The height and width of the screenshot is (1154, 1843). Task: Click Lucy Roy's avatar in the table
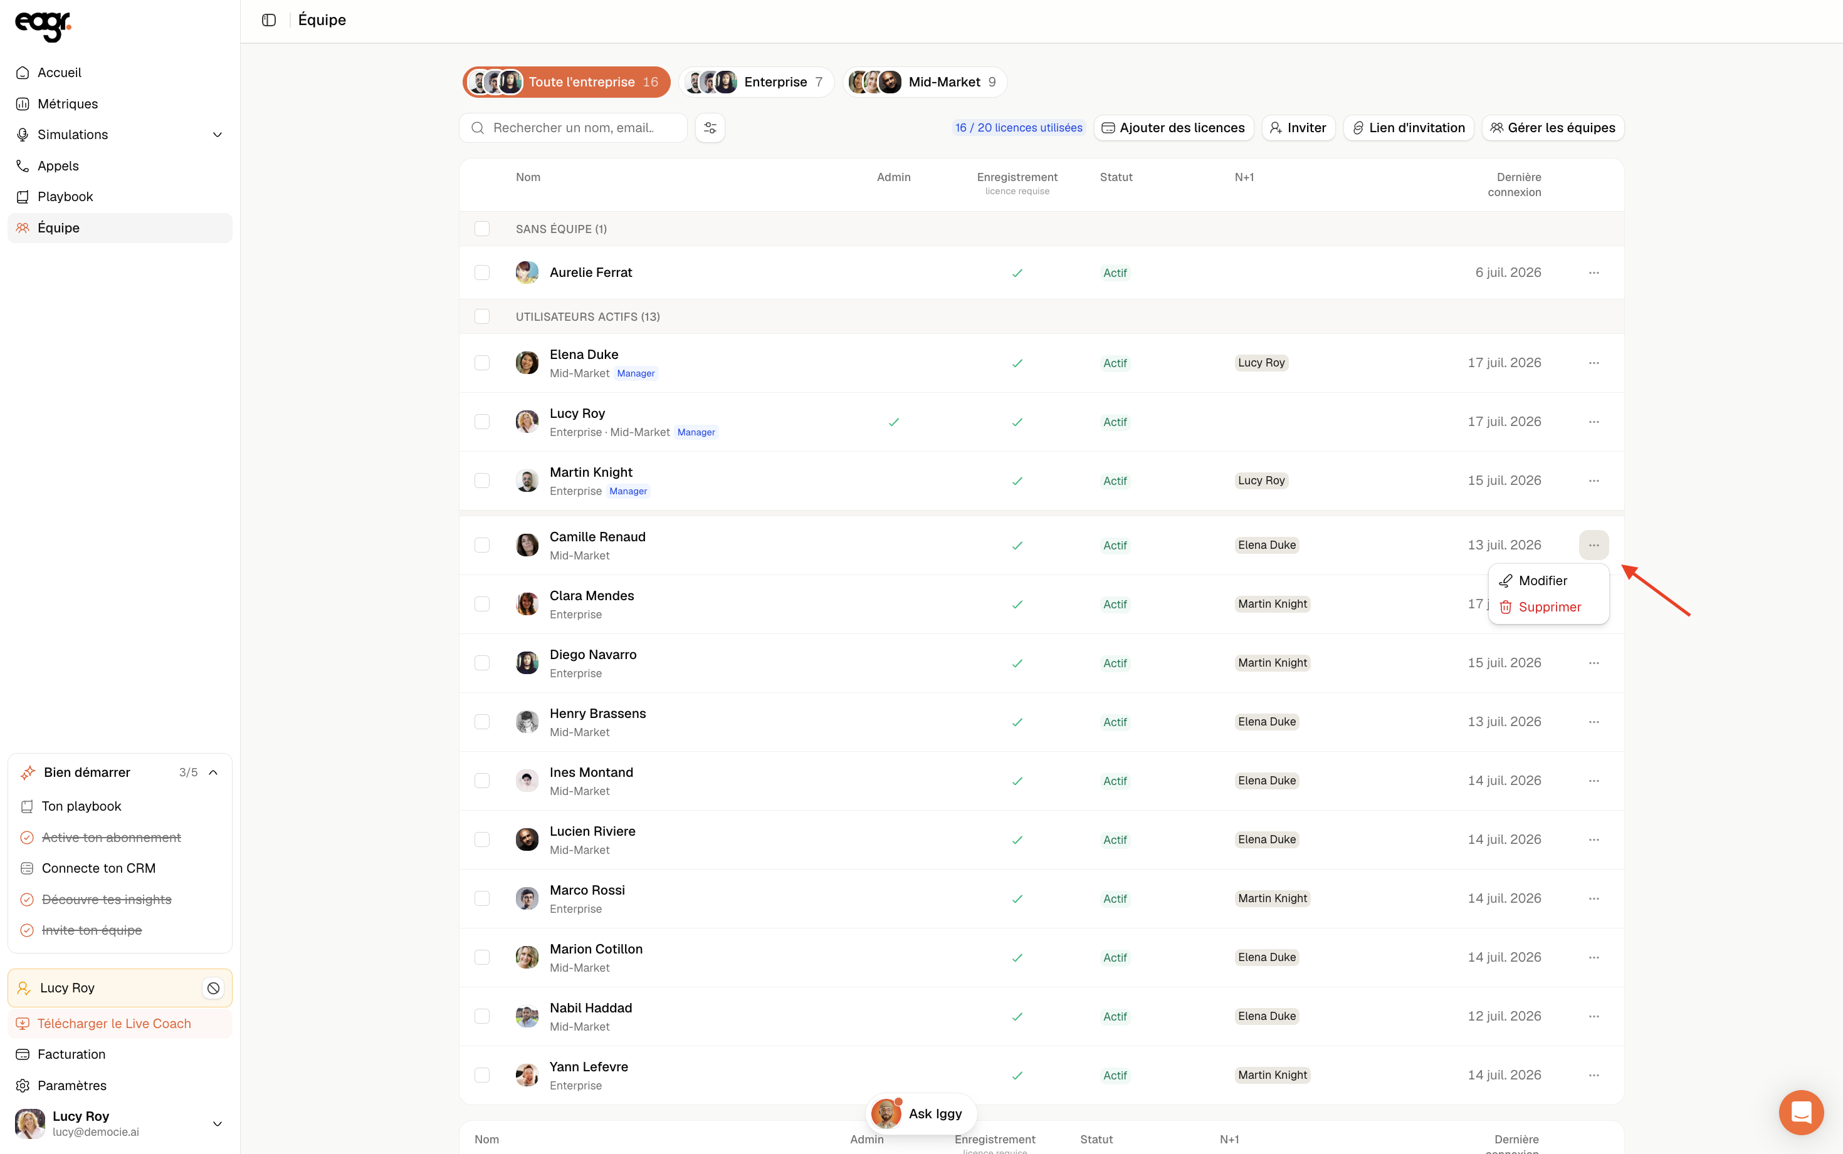tap(527, 421)
